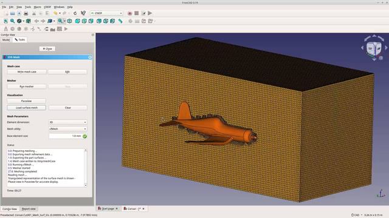
Task: Switch to the Tasks tab
Action: (20, 40)
